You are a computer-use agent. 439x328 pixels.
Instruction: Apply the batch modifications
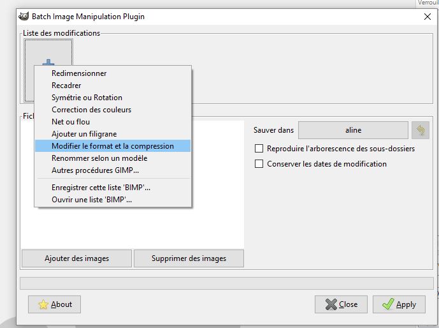(399, 304)
